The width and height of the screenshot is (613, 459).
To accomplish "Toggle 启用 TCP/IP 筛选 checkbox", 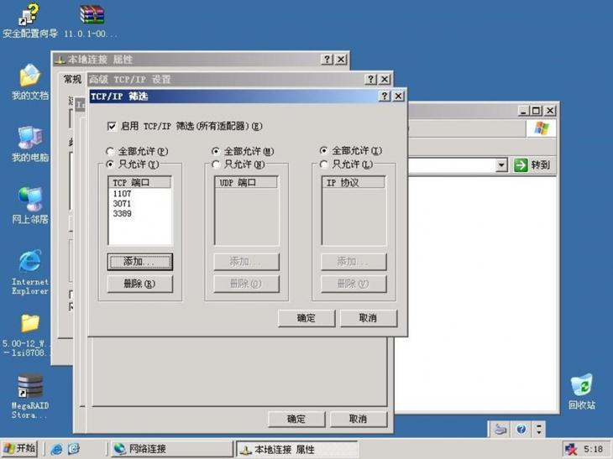I will (112, 127).
